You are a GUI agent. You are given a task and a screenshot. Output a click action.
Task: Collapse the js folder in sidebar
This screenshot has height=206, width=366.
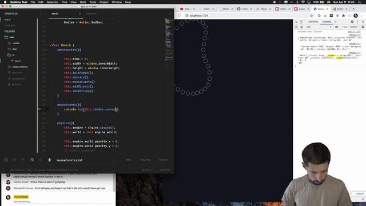(x=9, y=55)
